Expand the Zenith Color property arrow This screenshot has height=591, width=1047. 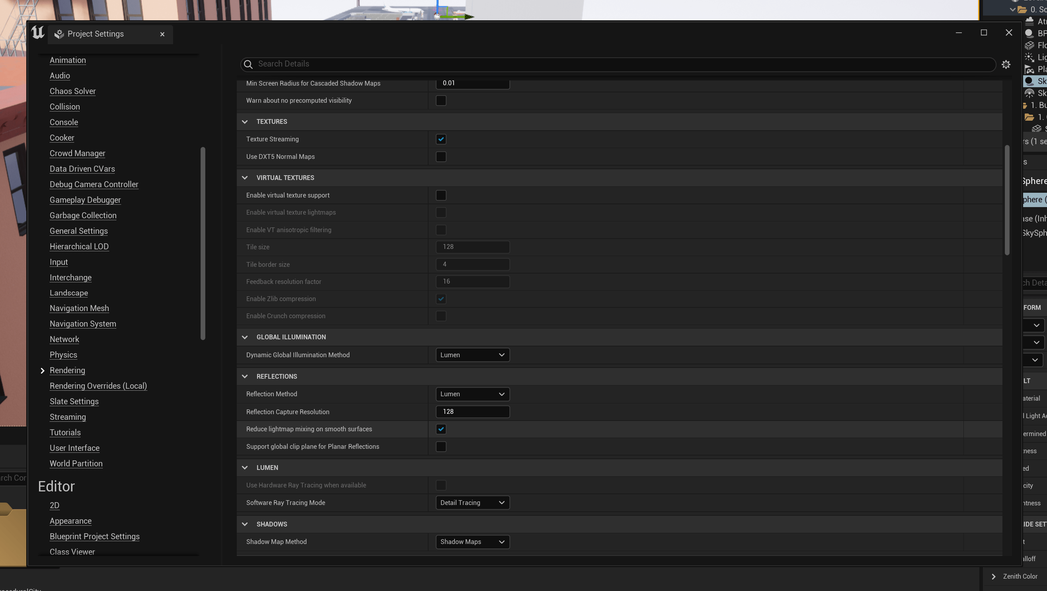pyautogui.click(x=994, y=576)
